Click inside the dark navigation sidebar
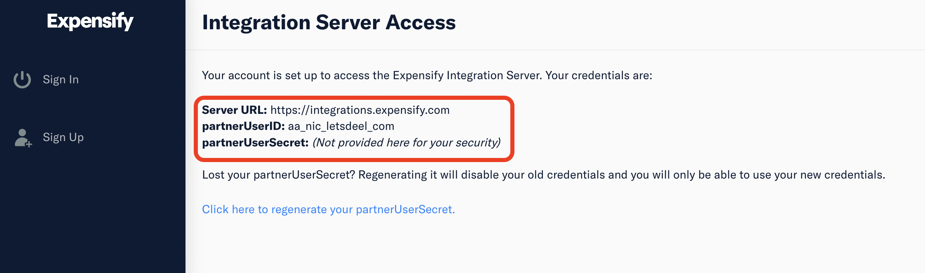 93,206
